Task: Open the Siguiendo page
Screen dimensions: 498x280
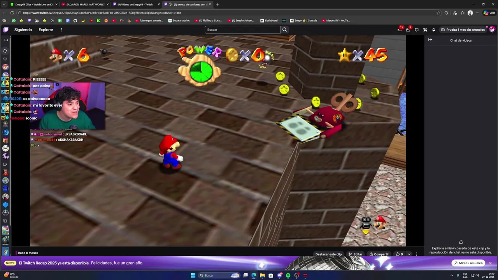Action: pos(23,30)
